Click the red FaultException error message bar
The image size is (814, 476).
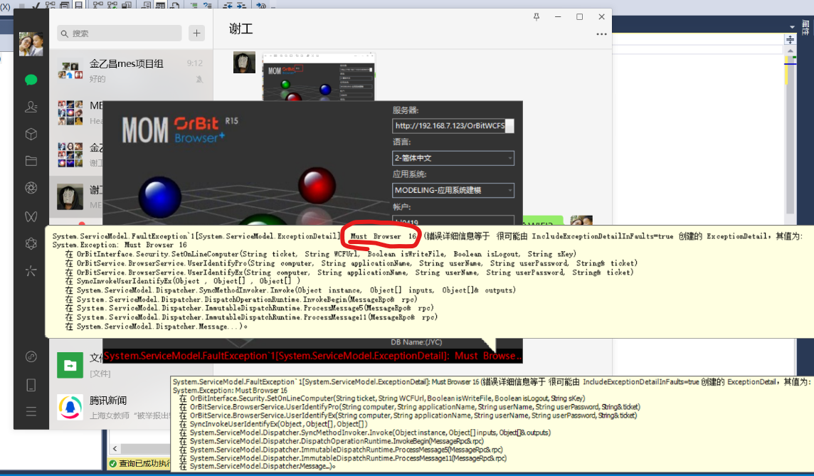click(312, 356)
